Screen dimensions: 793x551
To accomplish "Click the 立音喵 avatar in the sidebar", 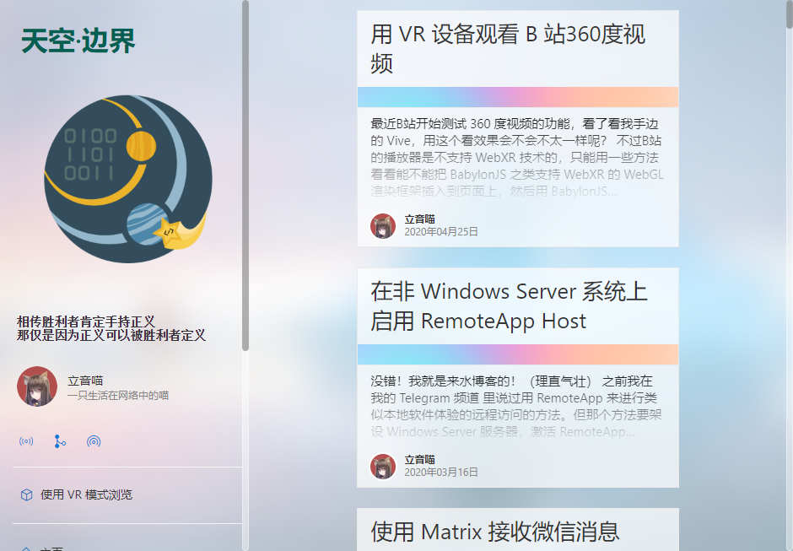I will point(37,386).
